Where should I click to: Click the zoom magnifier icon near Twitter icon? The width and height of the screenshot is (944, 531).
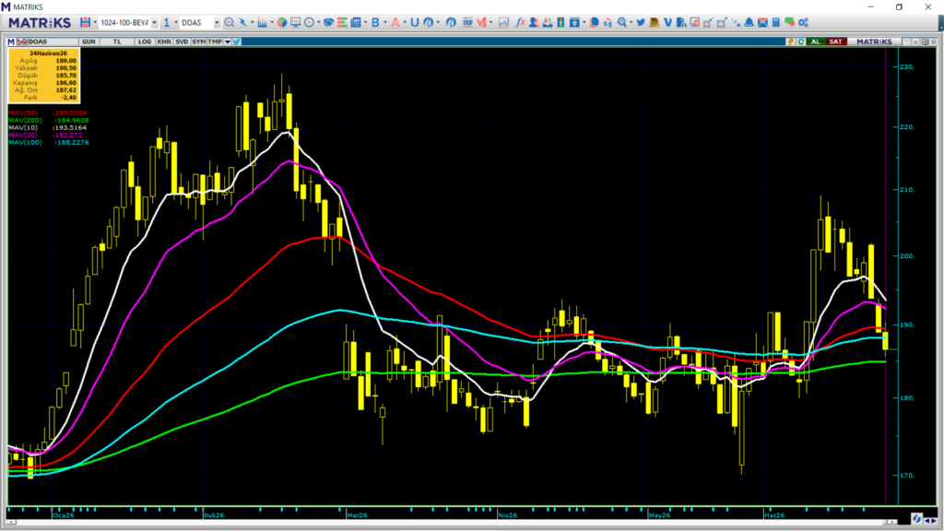(622, 22)
